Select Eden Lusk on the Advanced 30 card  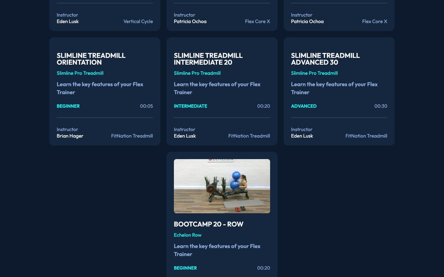(x=302, y=136)
